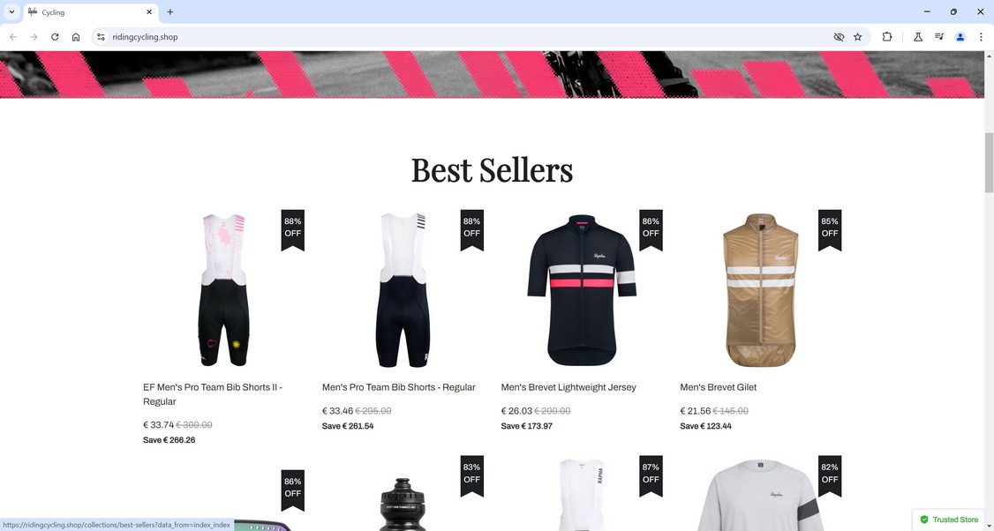The image size is (994, 531).
Task: View site information icon in address bar
Action: pyautogui.click(x=101, y=37)
